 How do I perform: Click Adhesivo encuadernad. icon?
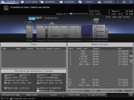click(x=38, y=88)
